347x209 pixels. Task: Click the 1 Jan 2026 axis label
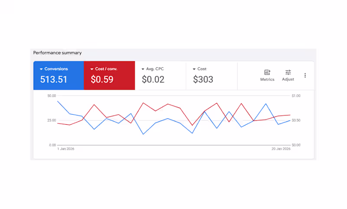point(66,149)
